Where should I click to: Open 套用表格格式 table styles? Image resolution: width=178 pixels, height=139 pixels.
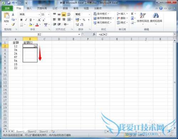[103, 18]
